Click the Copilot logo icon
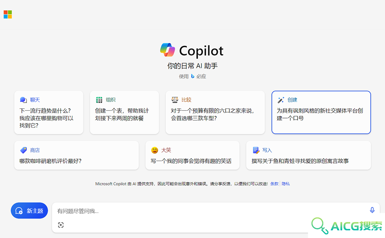This screenshot has height=238, width=385. click(167, 50)
